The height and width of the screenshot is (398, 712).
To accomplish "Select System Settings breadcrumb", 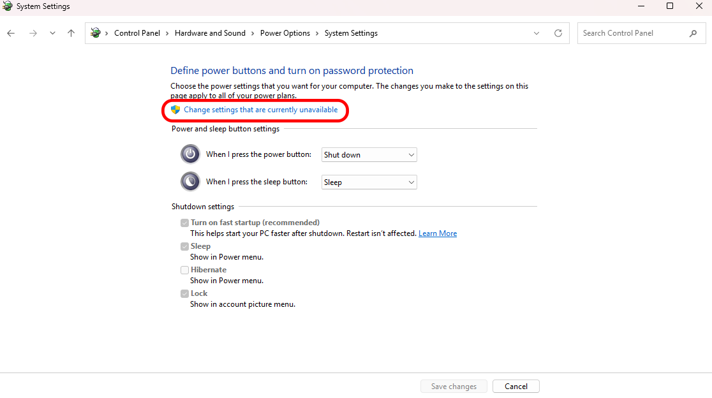I will [x=351, y=33].
